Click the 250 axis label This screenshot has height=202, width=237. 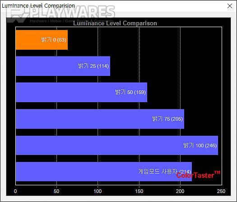221,191
